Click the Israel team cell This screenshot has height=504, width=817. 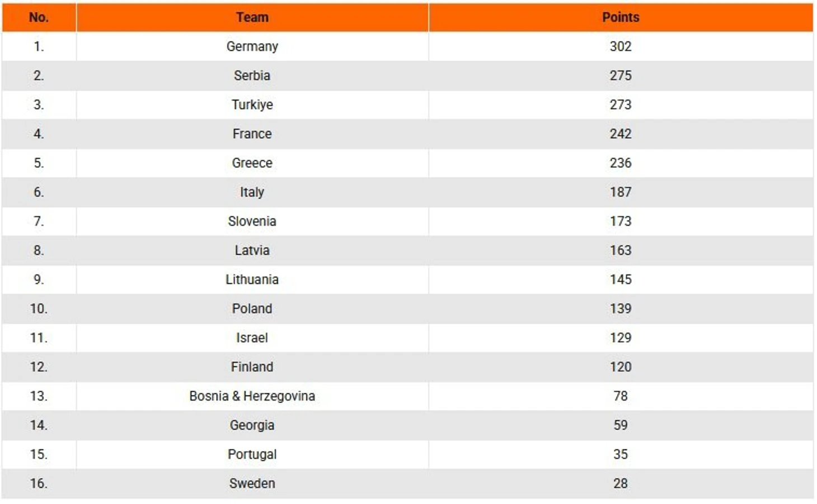(252, 337)
